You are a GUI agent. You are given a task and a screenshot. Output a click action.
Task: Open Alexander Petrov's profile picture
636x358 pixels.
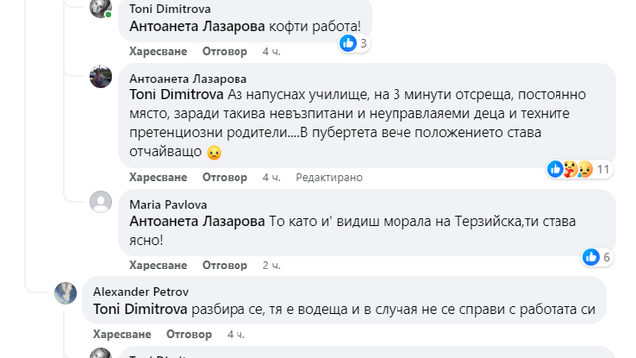click(x=65, y=293)
